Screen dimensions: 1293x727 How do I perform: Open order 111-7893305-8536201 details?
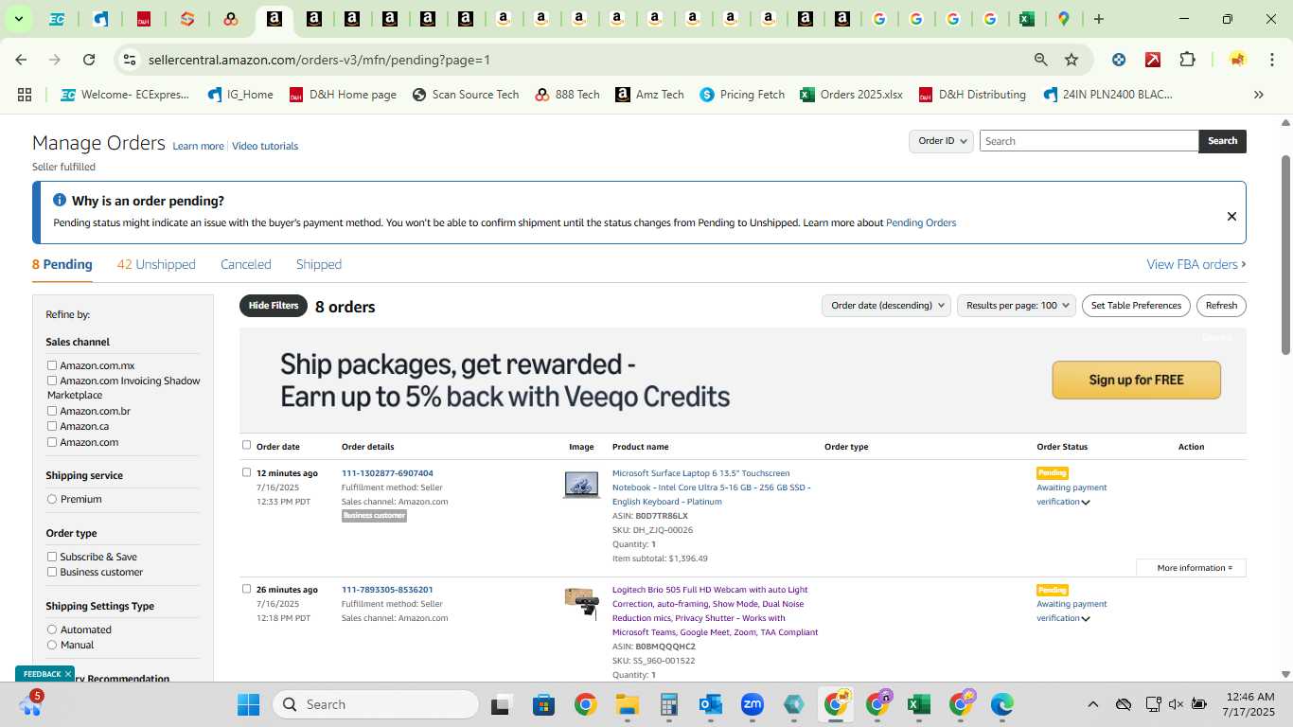pos(387,590)
